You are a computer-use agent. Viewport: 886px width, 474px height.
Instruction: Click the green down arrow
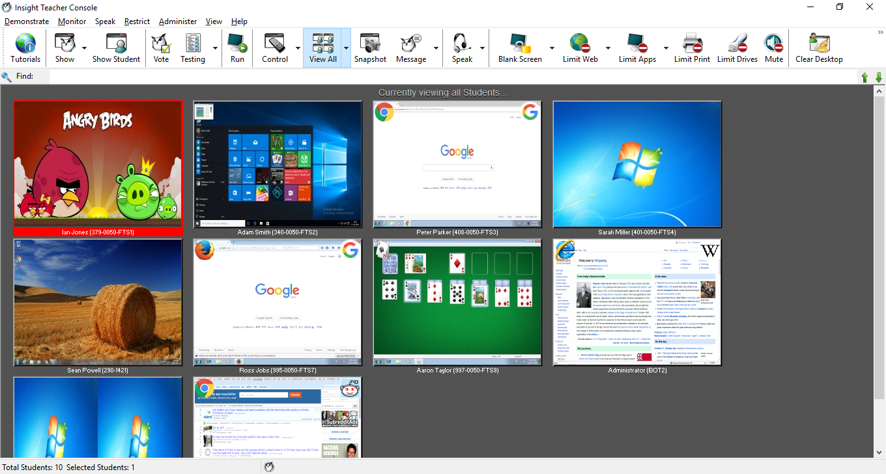click(878, 77)
